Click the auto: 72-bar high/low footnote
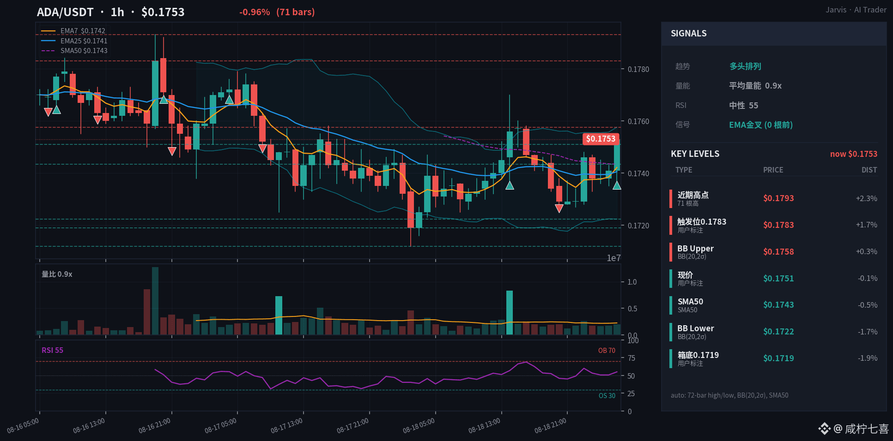 click(x=729, y=395)
